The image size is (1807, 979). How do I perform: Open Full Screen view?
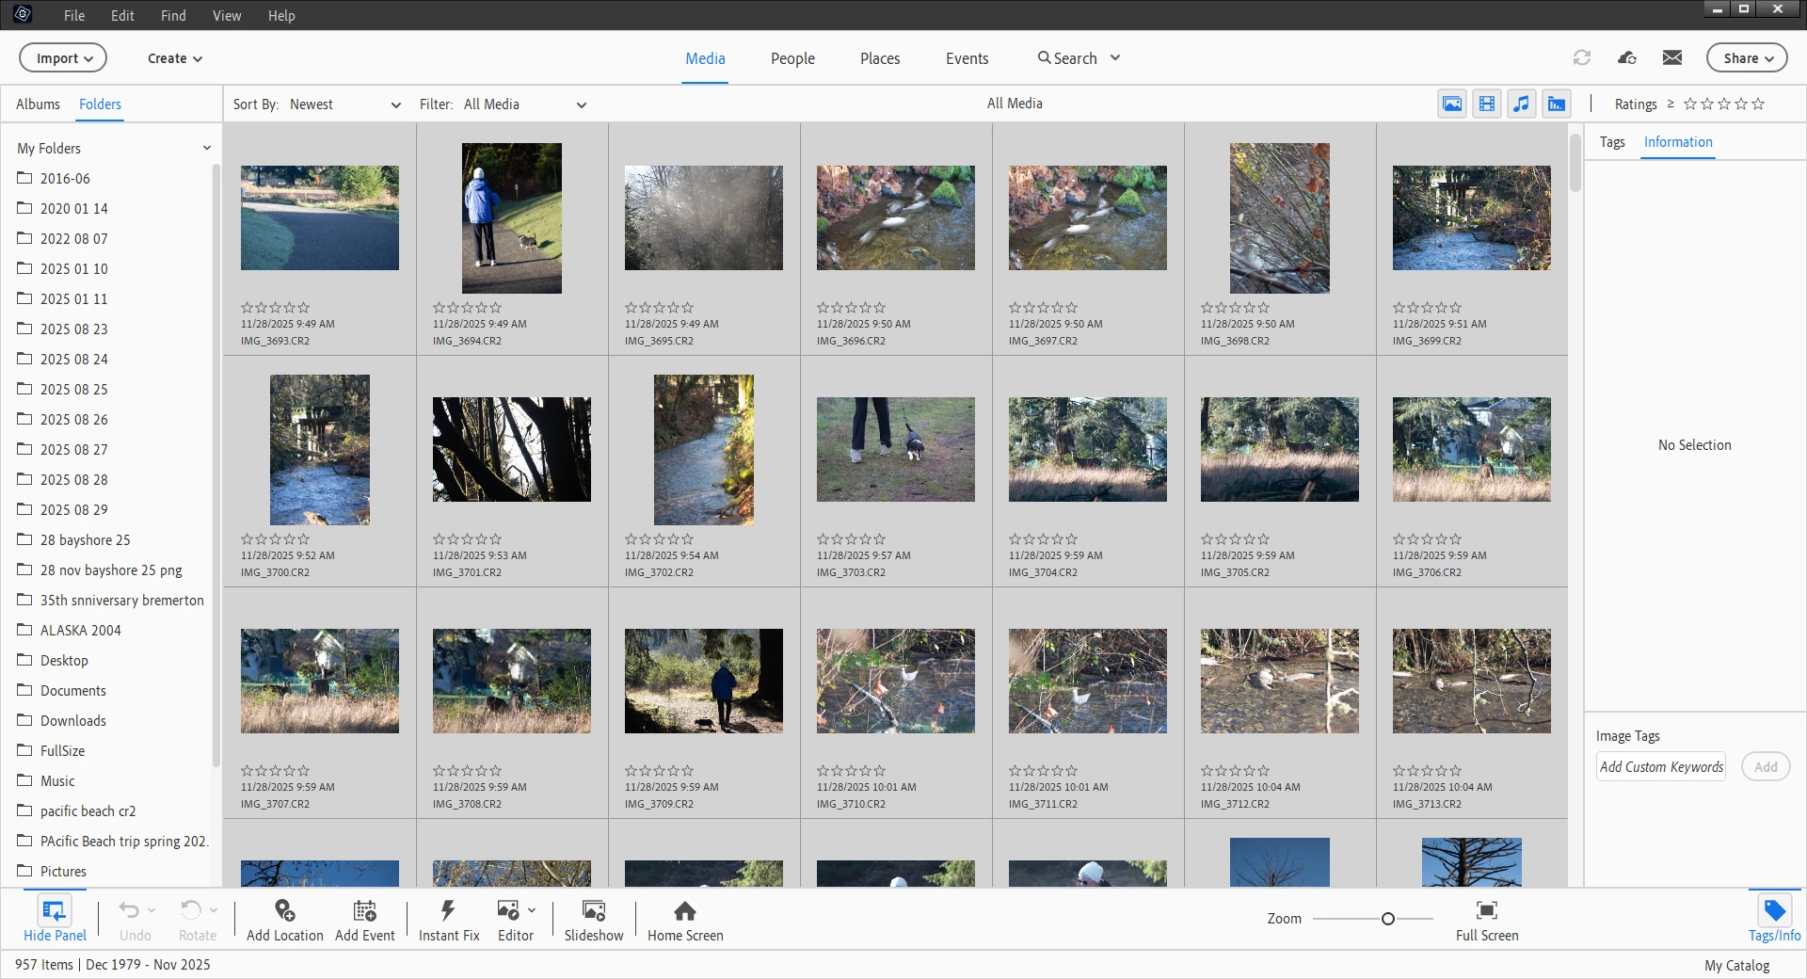(x=1487, y=920)
